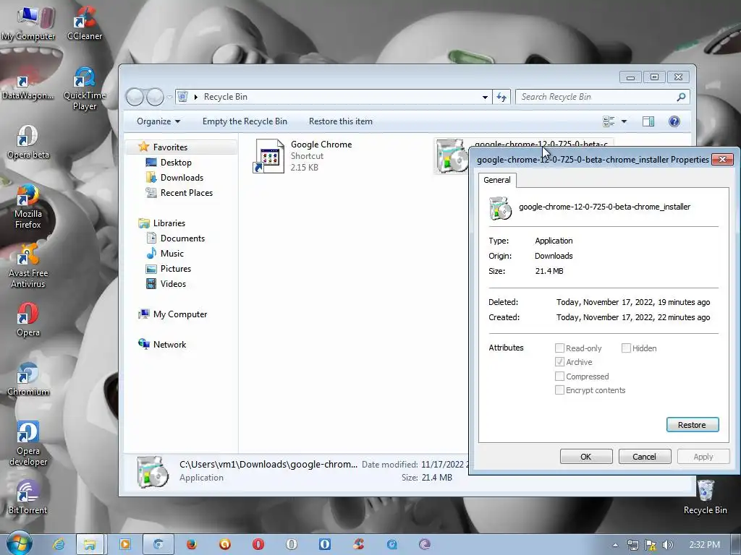Screen dimensions: 741x555
Task: Open BitTorrent from the taskbar
Action: (x=425, y=544)
